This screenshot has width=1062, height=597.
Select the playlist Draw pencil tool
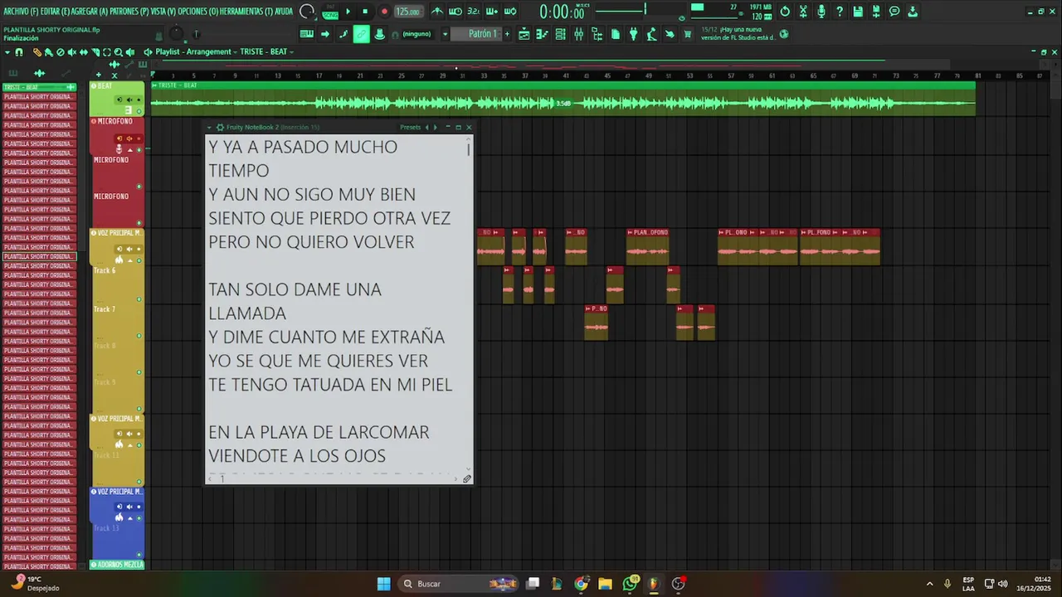pyautogui.click(x=37, y=51)
